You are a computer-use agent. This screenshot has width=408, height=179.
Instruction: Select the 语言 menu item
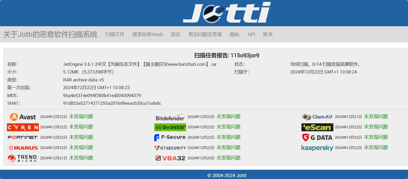(x=176, y=34)
